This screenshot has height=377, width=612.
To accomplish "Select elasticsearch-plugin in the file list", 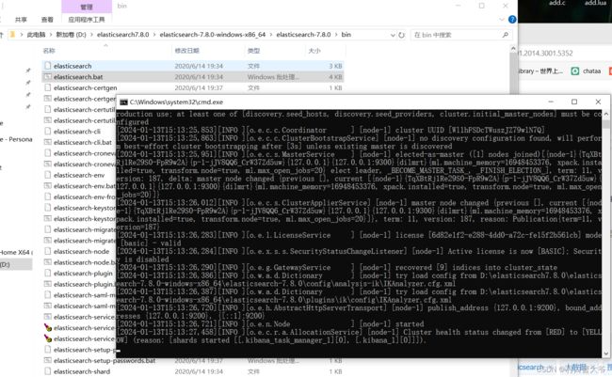I will point(83,274).
